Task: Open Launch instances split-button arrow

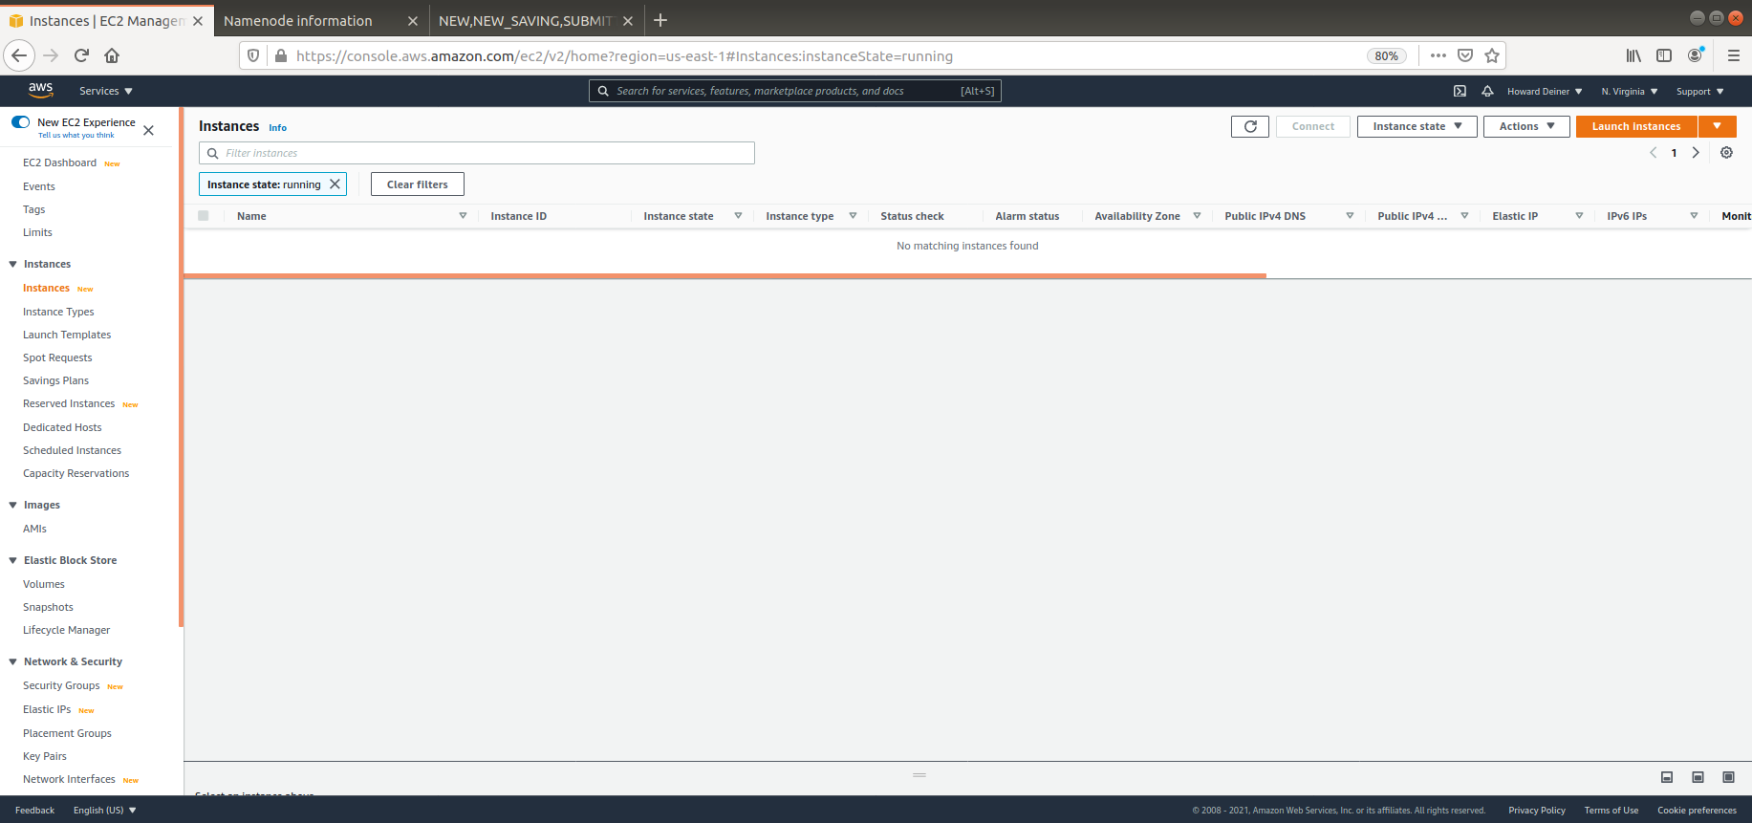Action: pos(1718,126)
